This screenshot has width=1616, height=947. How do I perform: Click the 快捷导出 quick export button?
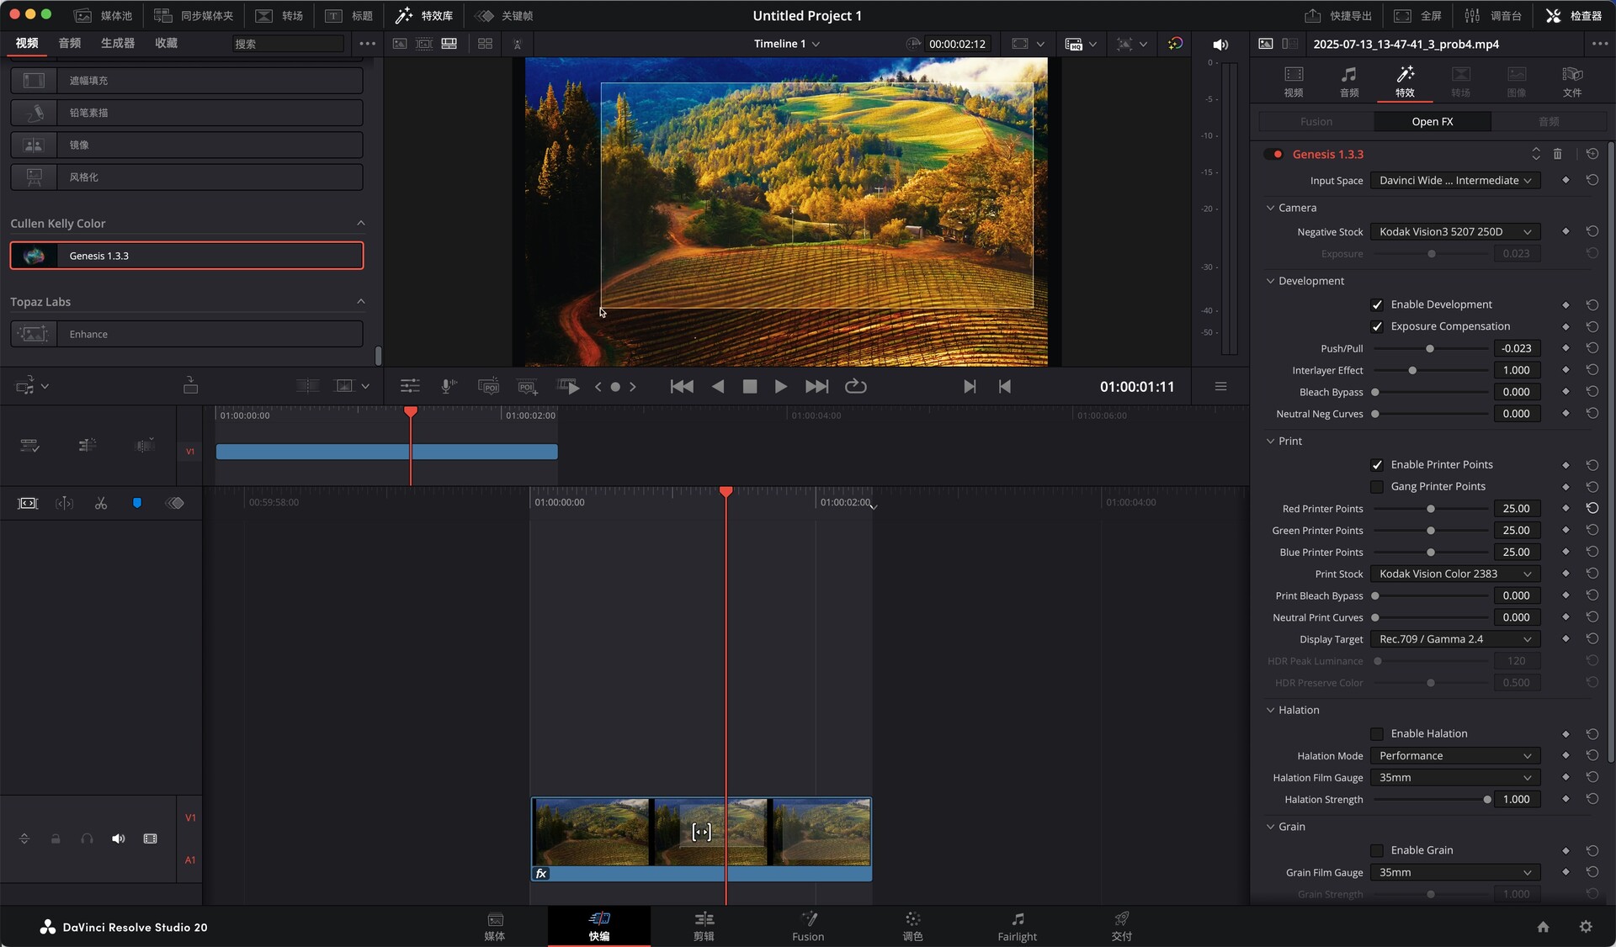coord(1338,16)
